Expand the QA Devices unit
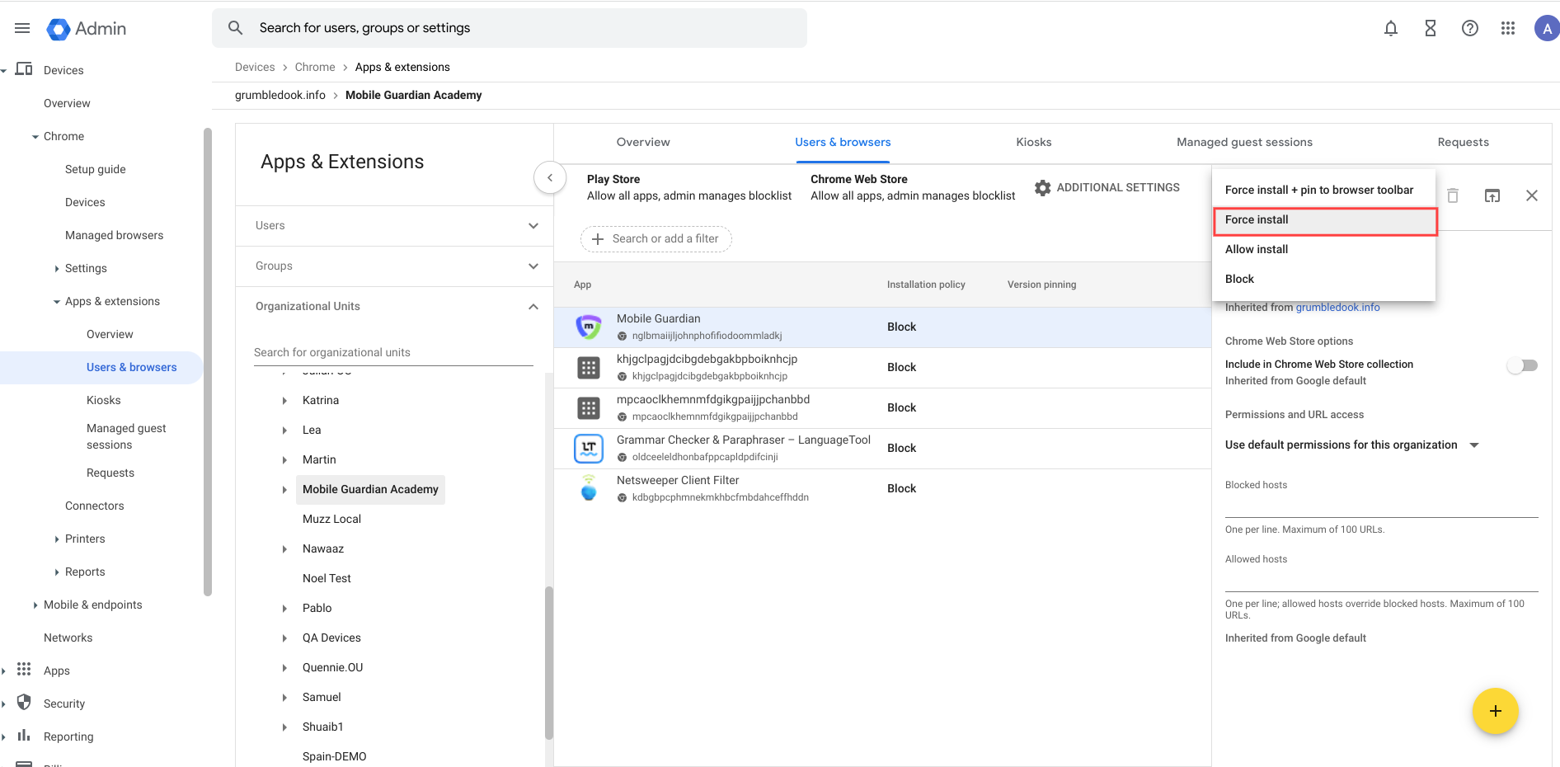Screen dimensions: 1560x767 coord(284,638)
